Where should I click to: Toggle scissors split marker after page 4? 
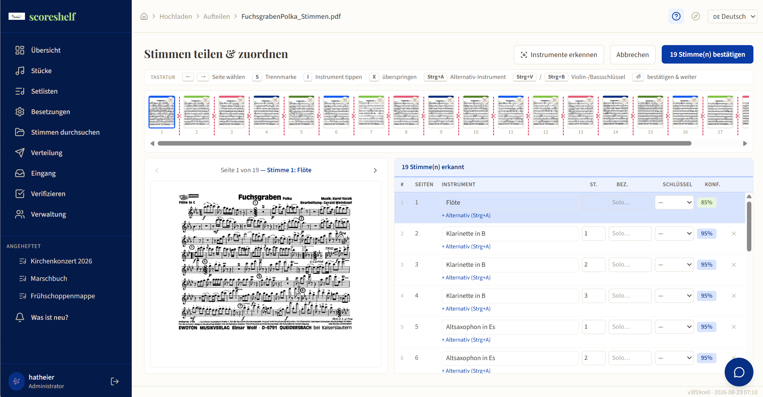284,116
